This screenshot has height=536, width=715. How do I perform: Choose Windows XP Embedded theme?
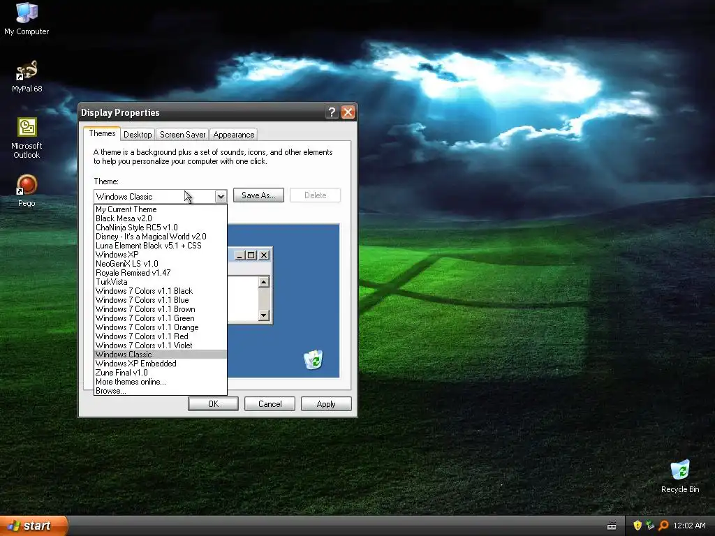coord(160,364)
